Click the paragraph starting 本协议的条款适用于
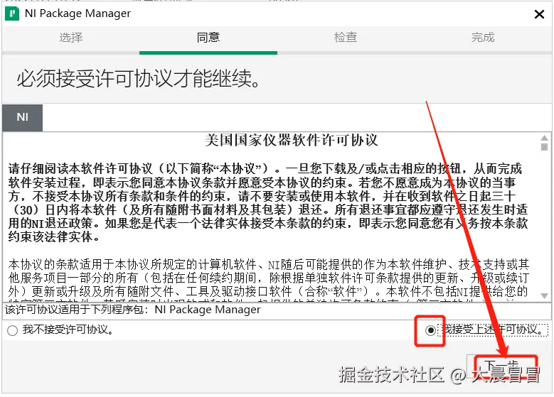 [268, 278]
